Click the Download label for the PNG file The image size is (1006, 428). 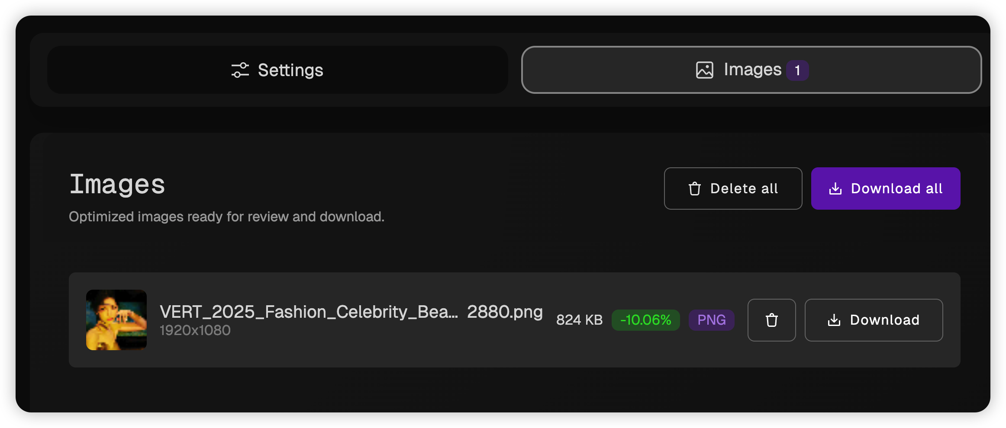(884, 320)
